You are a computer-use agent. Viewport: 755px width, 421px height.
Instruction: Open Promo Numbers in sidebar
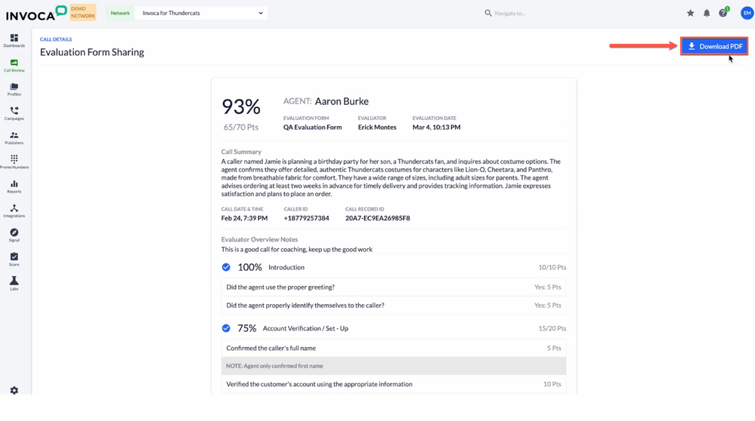[x=14, y=161]
